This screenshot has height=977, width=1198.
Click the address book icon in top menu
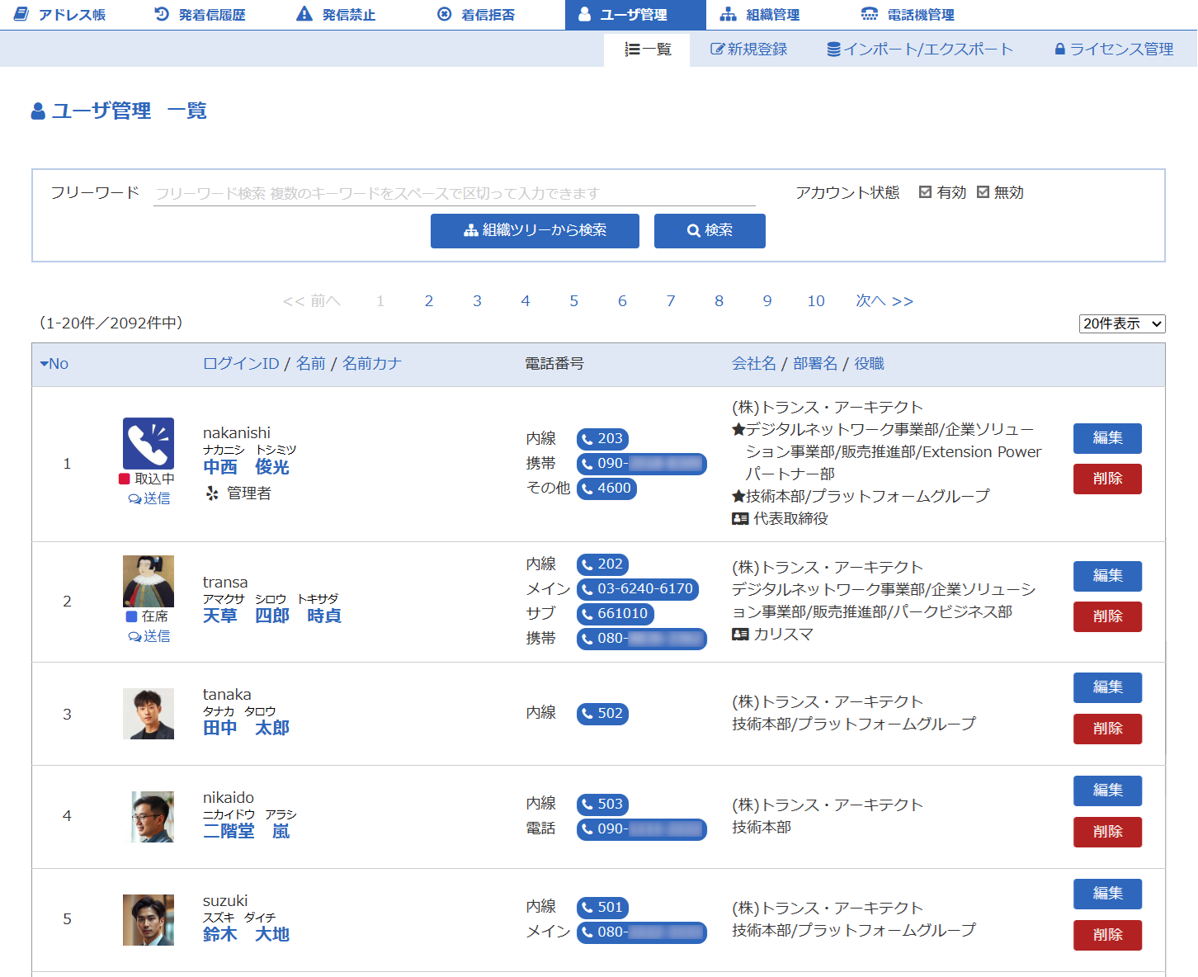22,14
